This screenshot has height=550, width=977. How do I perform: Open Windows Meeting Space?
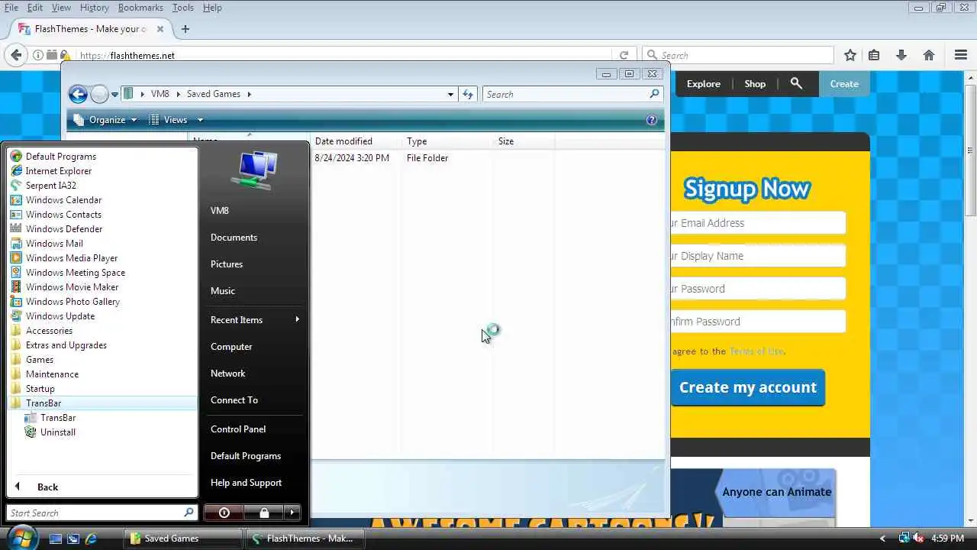pos(75,273)
